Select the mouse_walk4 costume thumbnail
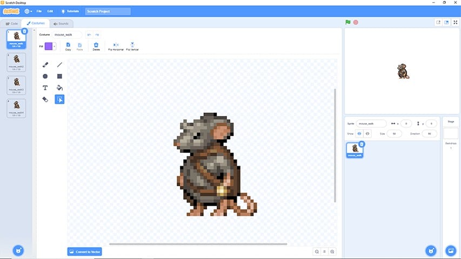This screenshot has height=259, width=461. coord(16,108)
